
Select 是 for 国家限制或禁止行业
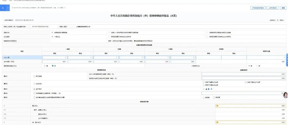pos(45,66)
